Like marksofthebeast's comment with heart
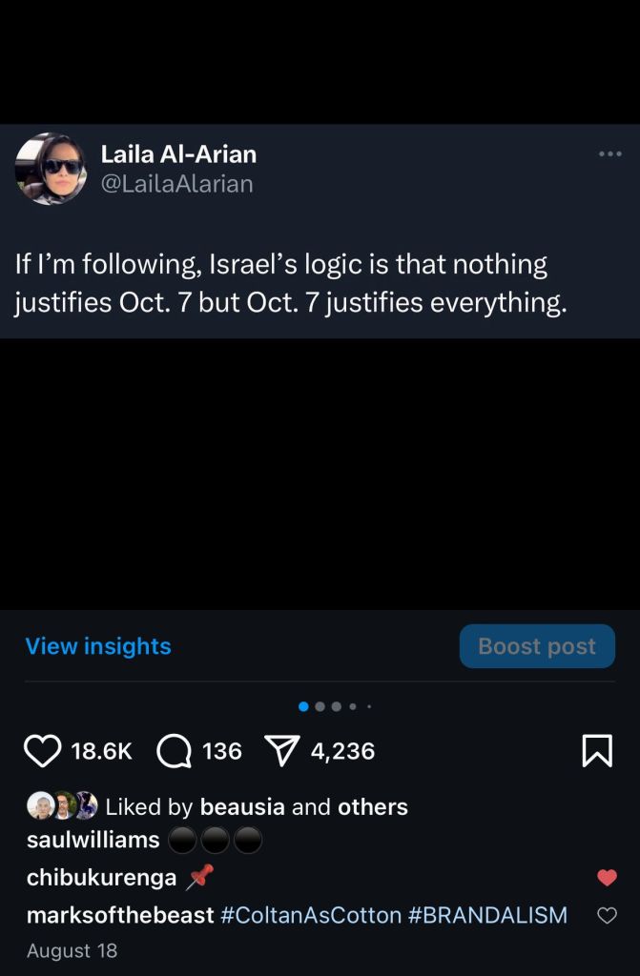640x976 pixels. pyautogui.click(x=607, y=915)
